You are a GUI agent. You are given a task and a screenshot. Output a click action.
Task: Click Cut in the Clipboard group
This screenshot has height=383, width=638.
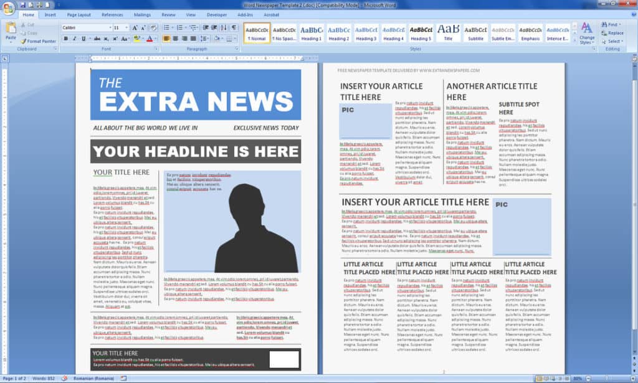27,25
